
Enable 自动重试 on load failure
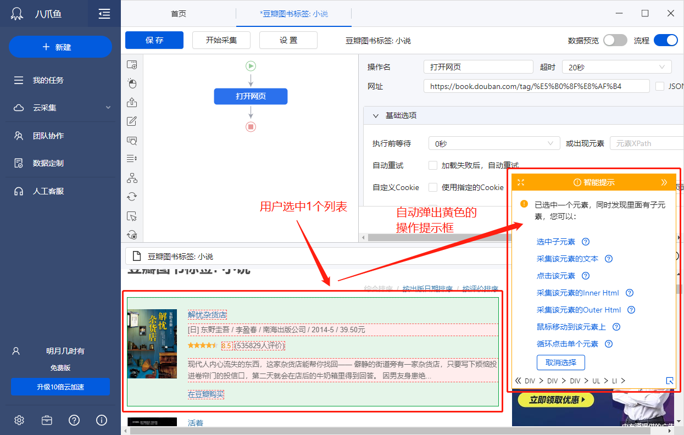click(x=433, y=165)
